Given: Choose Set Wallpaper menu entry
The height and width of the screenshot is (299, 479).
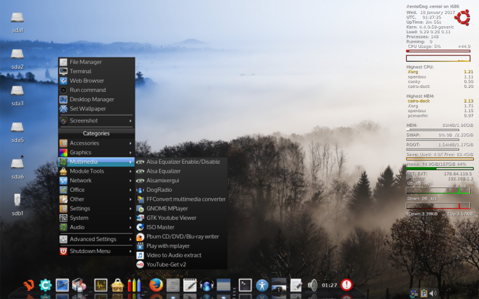Looking at the screenshot, I should (96, 109).
